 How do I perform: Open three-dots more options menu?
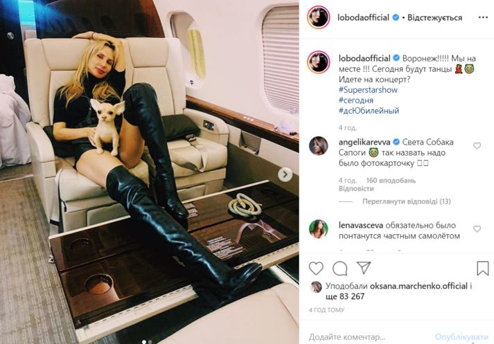[x=483, y=17]
